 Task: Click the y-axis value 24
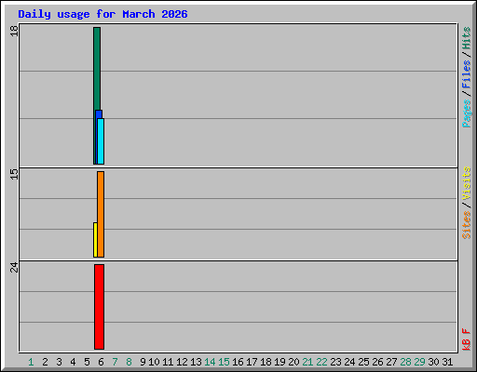14,267
